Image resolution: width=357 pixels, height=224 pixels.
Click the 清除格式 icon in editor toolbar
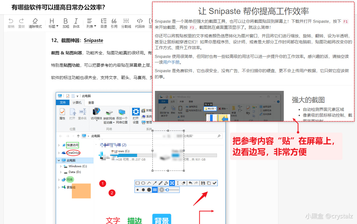tap(35, 23)
